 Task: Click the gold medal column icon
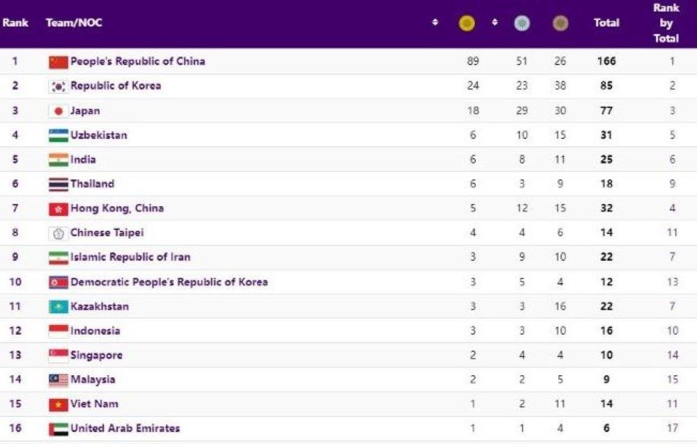pyautogui.click(x=466, y=24)
